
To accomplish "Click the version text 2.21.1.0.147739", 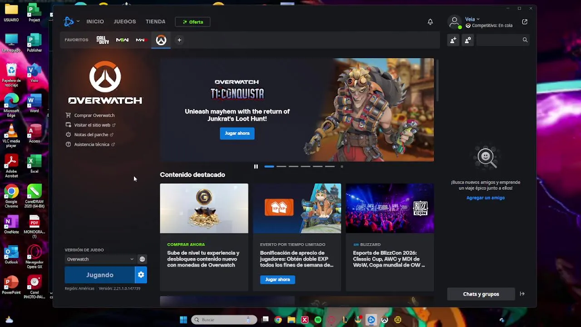I will pos(119,288).
